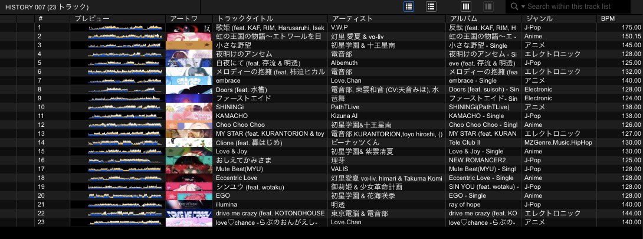Select track title Eccentric Love
Viewport: 643px width, 239px height.
point(237,178)
